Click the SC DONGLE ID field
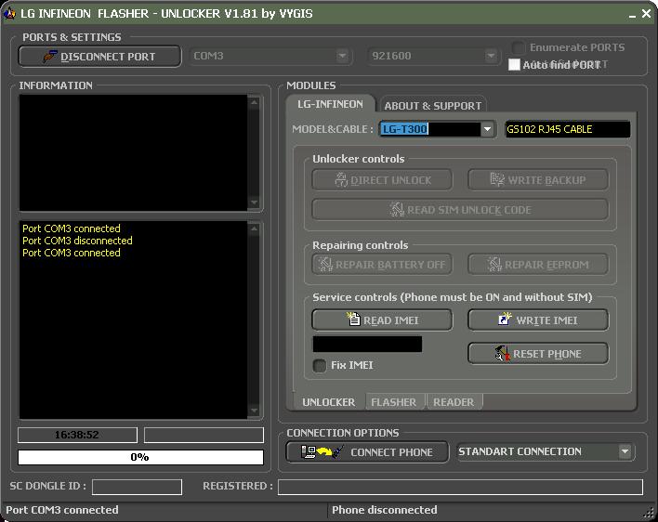 coord(137,487)
